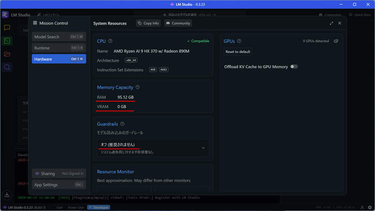Click the x86_64 architecture tag
Screen dimensions: 375x211
pos(131,60)
